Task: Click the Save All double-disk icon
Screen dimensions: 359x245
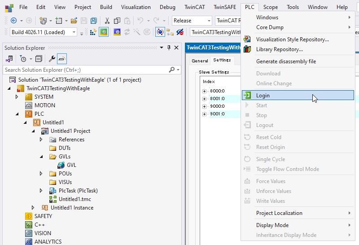Action: [x=94, y=21]
